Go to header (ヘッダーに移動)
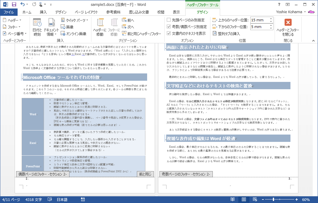 point(100,27)
